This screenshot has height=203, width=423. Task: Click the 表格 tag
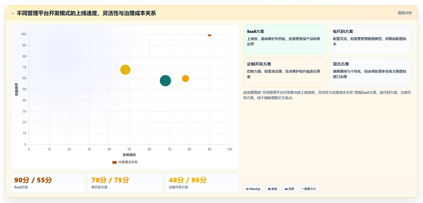click(x=272, y=189)
